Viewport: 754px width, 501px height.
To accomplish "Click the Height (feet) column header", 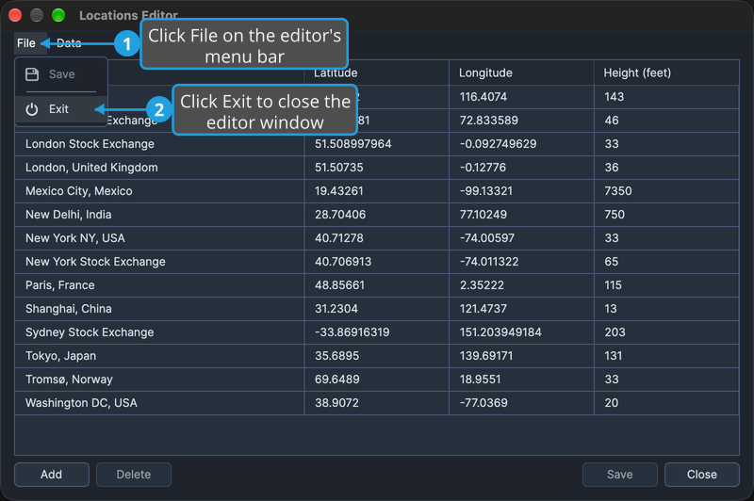I will [x=666, y=73].
